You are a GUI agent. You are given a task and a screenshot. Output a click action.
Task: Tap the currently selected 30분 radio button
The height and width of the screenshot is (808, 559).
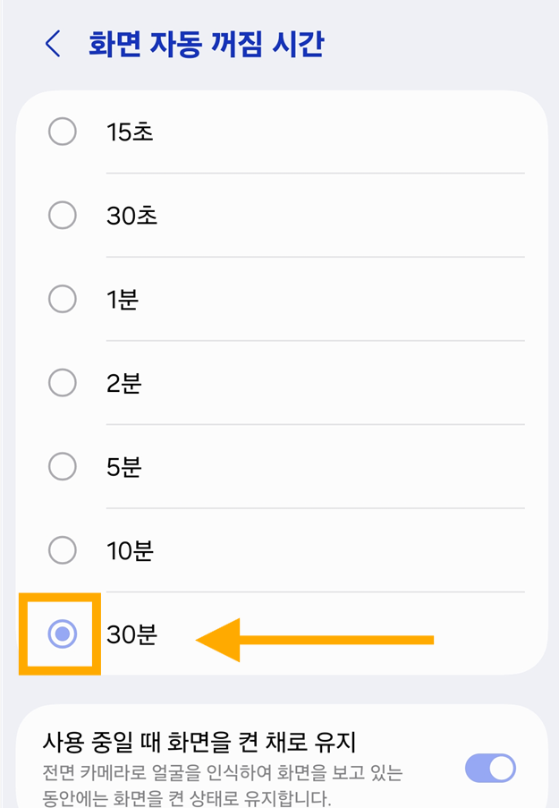(x=62, y=635)
